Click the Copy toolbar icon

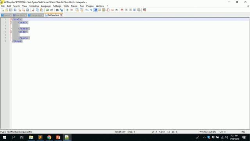37,10
